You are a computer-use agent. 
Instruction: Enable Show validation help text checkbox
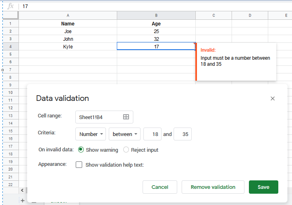pyautogui.click(x=79, y=165)
